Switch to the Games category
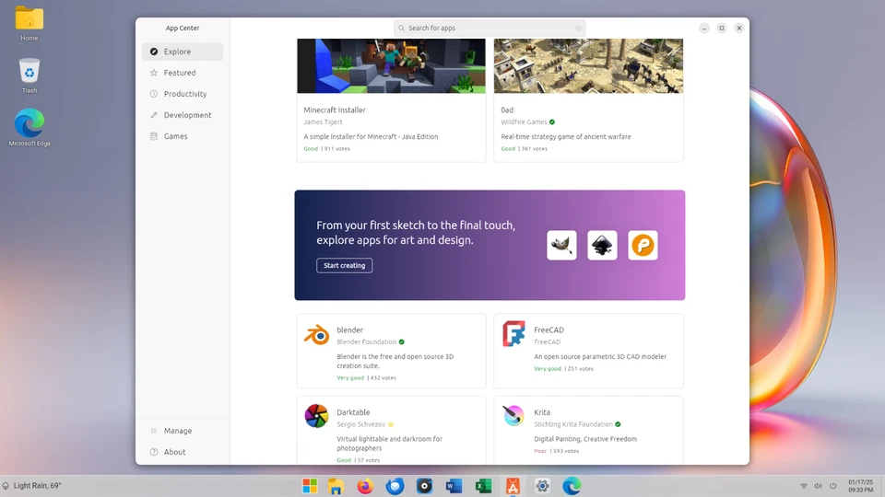Image resolution: width=885 pixels, height=497 pixels. pyautogui.click(x=183, y=136)
